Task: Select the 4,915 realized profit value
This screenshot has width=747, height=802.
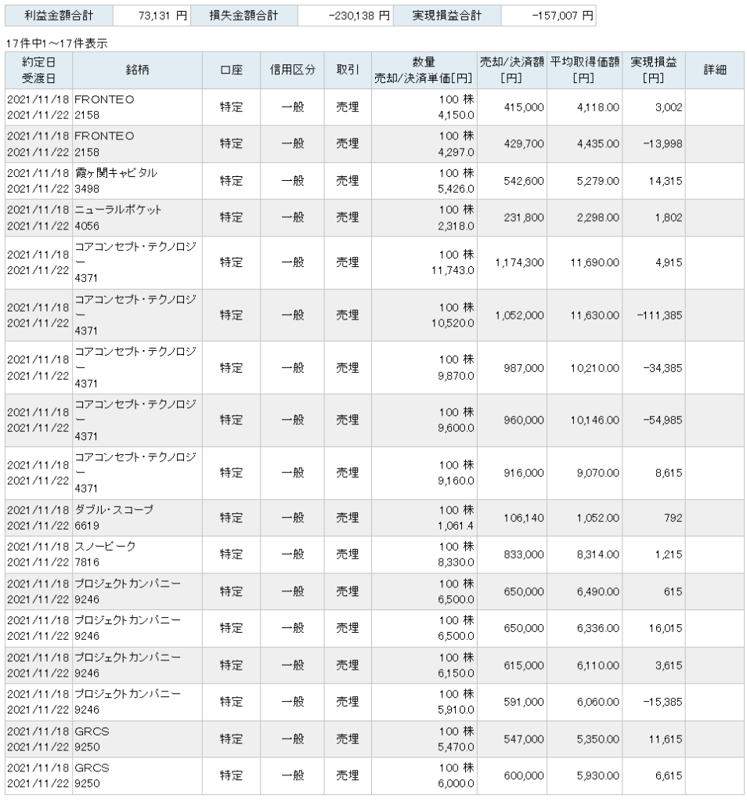Action: click(669, 263)
